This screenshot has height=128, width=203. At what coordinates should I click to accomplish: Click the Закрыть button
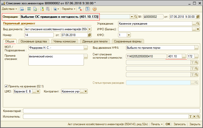(195, 124)
